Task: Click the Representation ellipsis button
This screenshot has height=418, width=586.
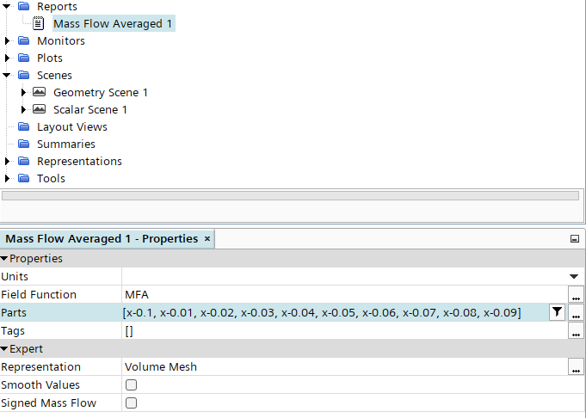Action: pos(576,367)
